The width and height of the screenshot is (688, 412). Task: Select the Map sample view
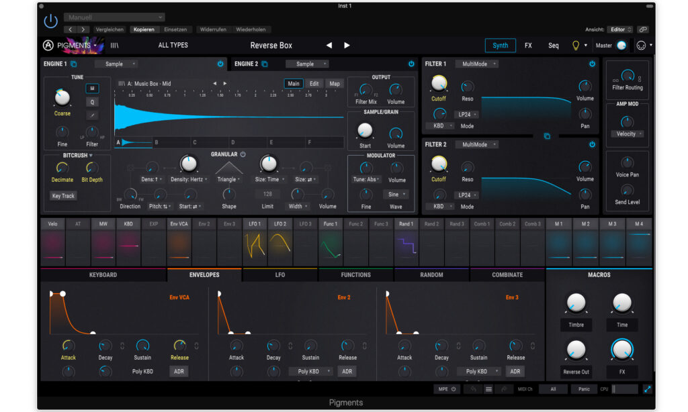[x=335, y=84]
